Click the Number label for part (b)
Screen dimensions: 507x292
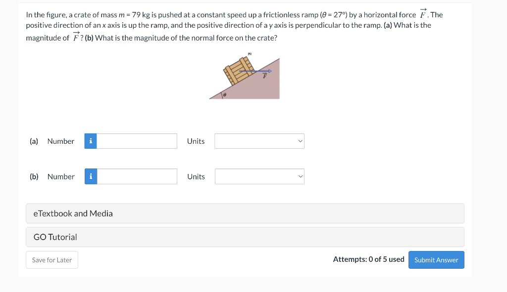click(60, 176)
